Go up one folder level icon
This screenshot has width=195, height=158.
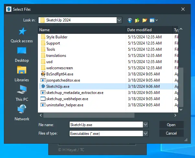(x=137, y=20)
